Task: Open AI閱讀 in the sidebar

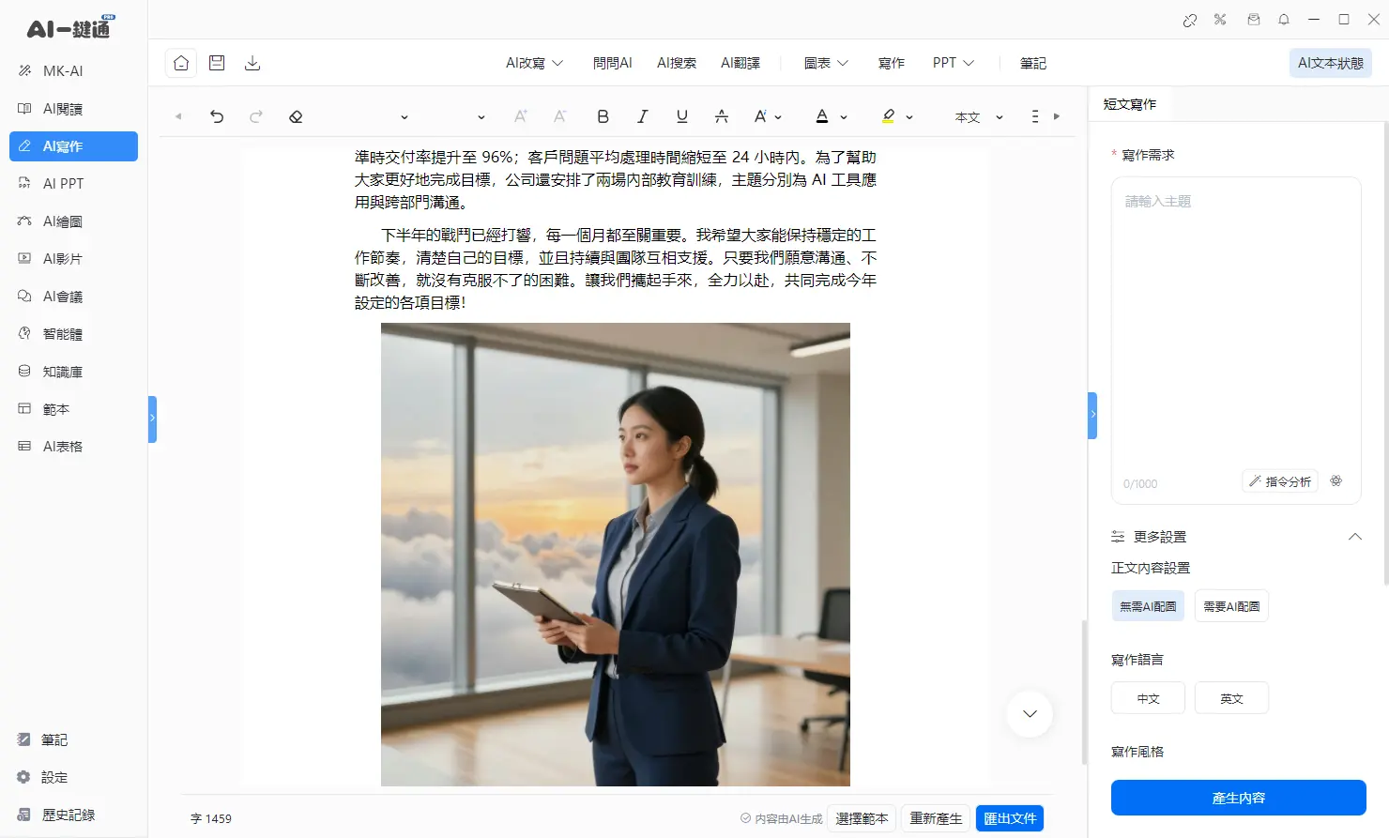Action: coord(73,109)
